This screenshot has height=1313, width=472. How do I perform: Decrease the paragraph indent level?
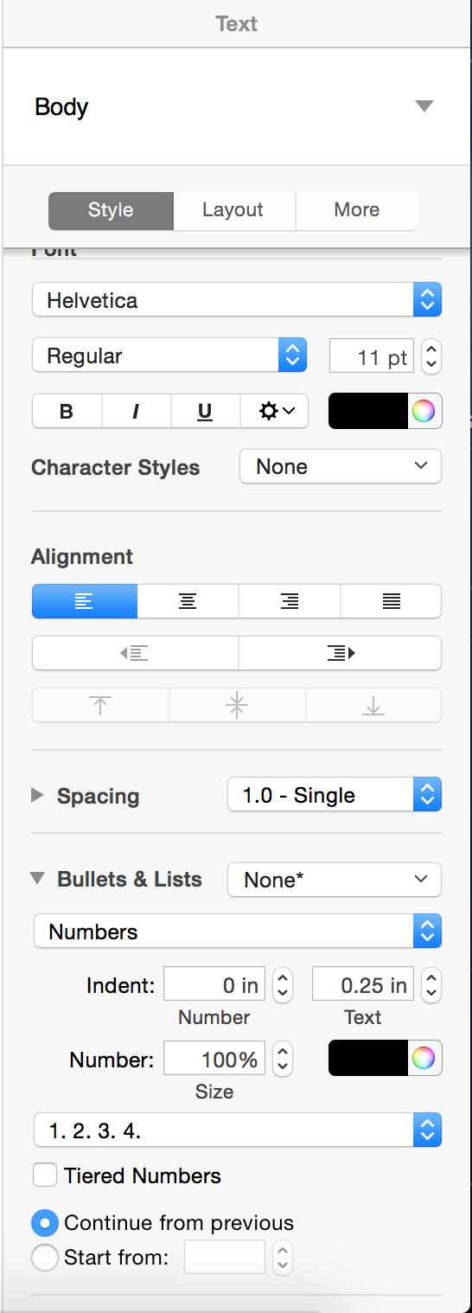click(x=135, y=653)
